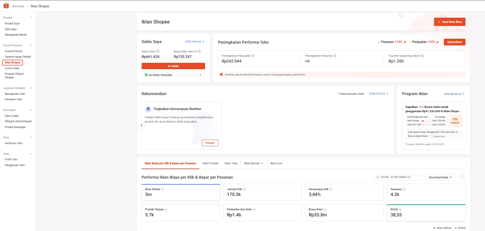Collapse the Keuangan sidebar section

click(31, 110)
